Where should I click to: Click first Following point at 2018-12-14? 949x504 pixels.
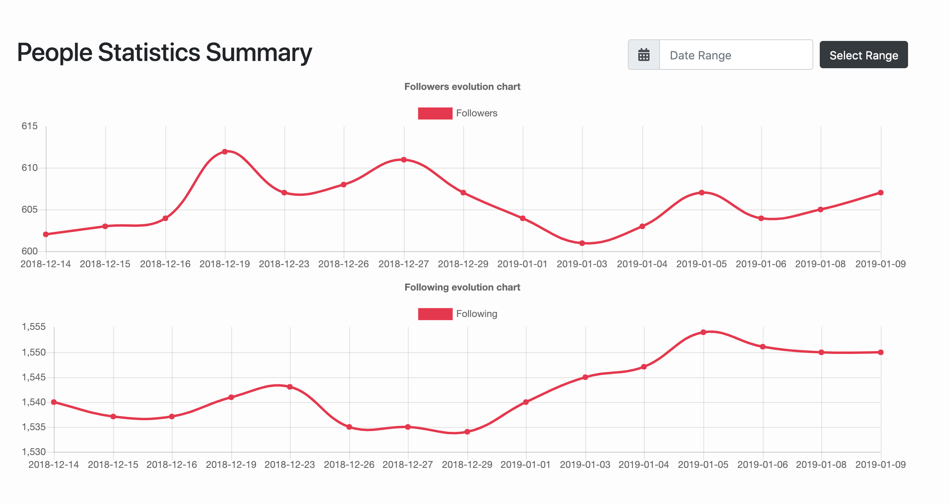point(54,402)
